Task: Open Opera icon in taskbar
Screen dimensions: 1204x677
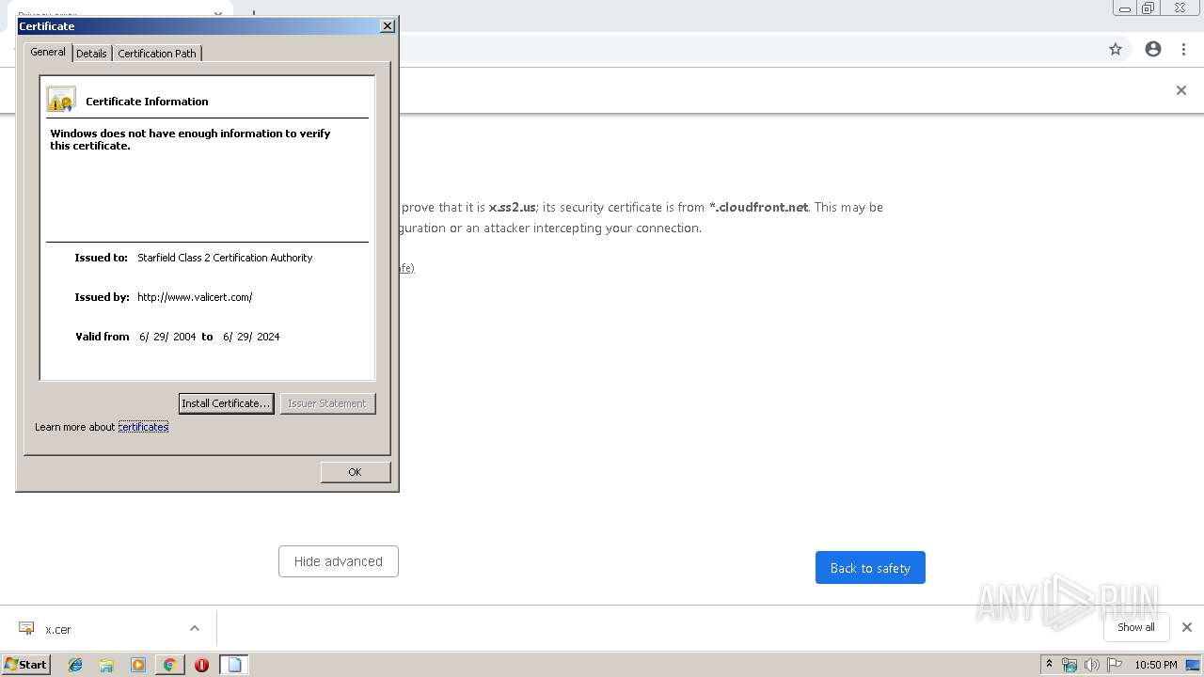Action: (201, 665)
